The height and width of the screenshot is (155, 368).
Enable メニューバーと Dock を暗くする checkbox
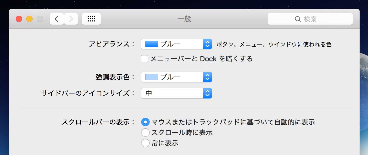coord(144,59)
